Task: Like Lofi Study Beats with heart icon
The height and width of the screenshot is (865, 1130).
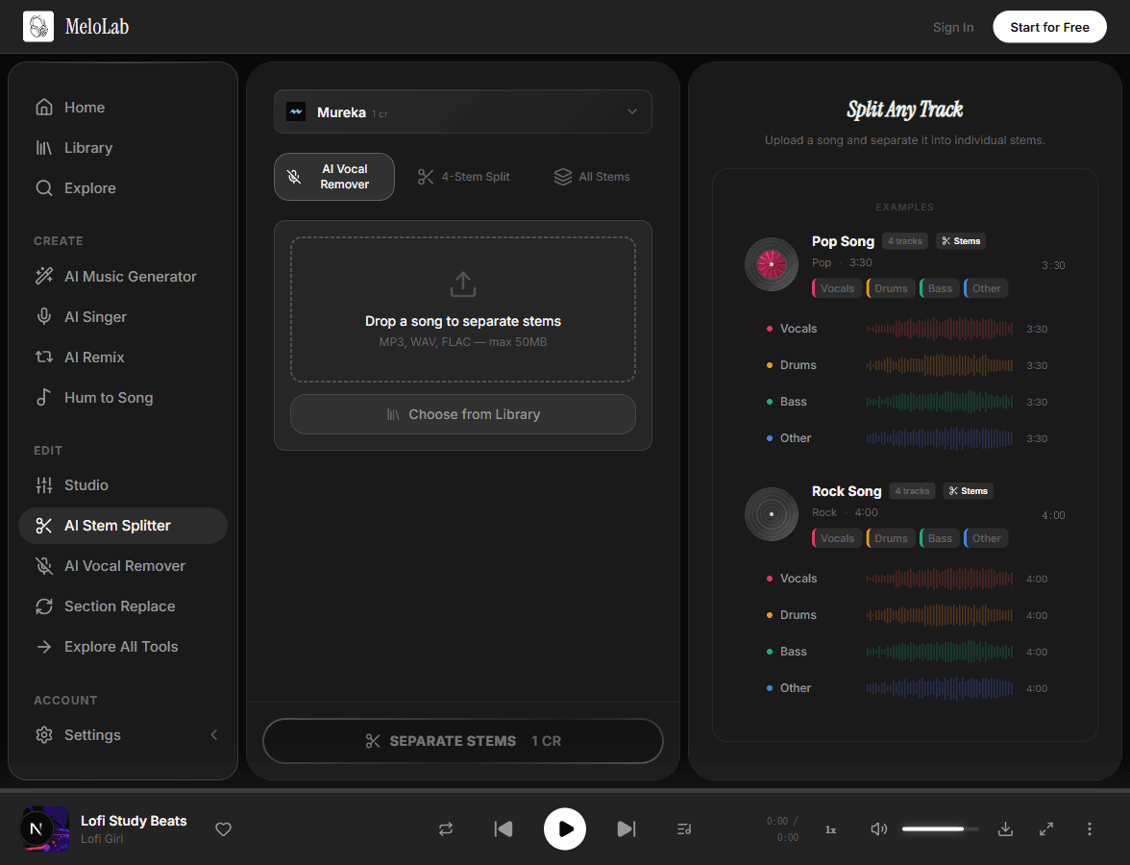Action: (x=223, y=828)
